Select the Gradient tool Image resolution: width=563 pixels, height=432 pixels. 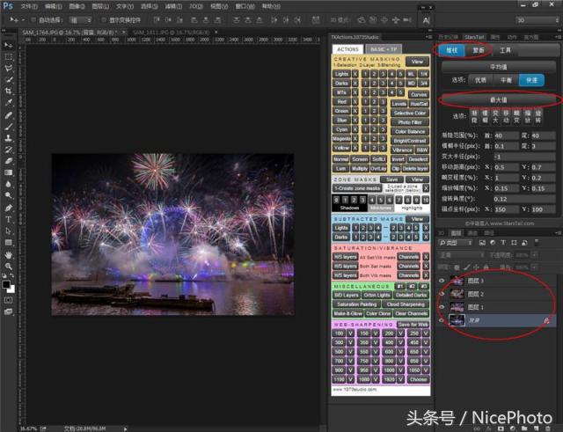tap(8, 172)
